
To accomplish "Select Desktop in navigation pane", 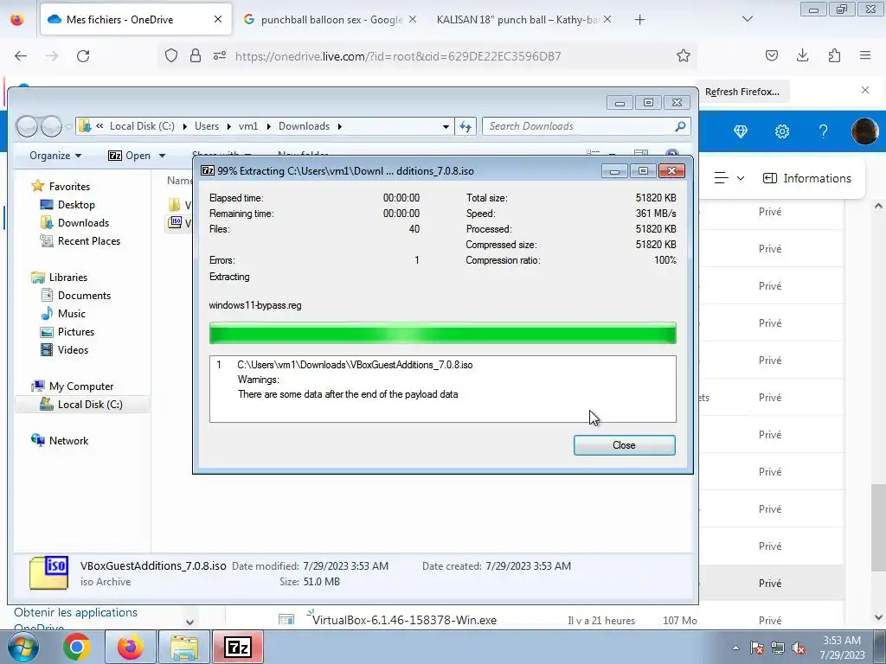I will [76, 204].
